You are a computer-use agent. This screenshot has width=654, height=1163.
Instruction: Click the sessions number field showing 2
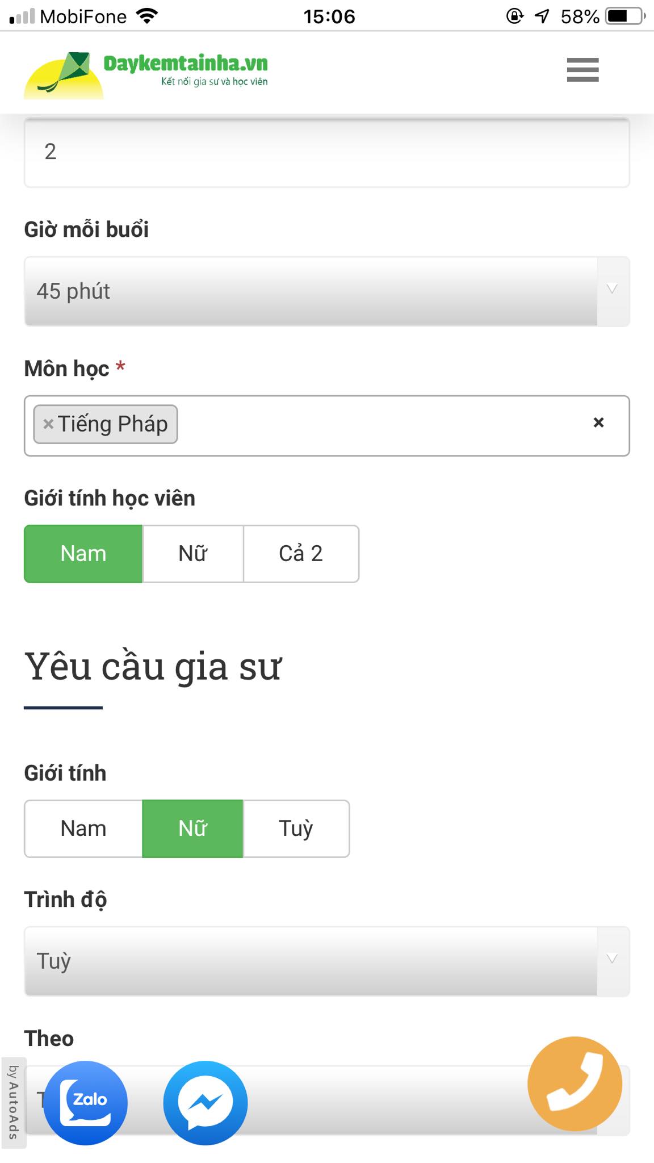pyautogui.click(x=326, y=152)
